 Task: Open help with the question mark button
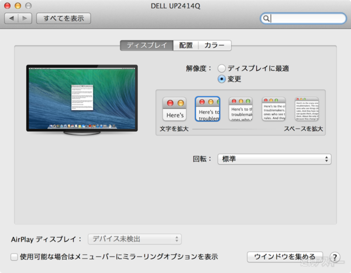(x=335, y=257)
